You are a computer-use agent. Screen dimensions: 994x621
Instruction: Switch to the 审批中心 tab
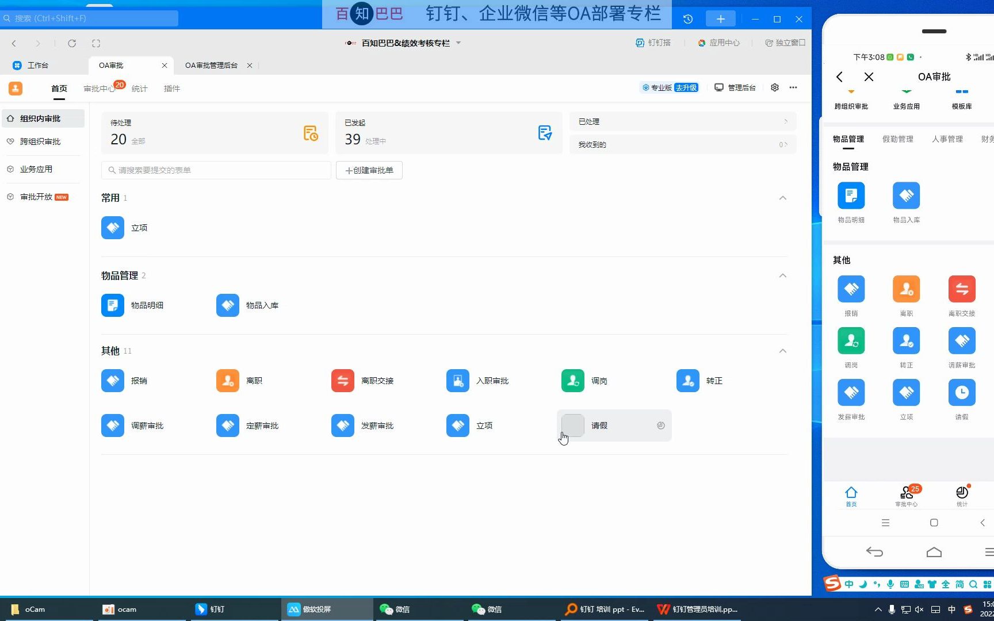100,89
